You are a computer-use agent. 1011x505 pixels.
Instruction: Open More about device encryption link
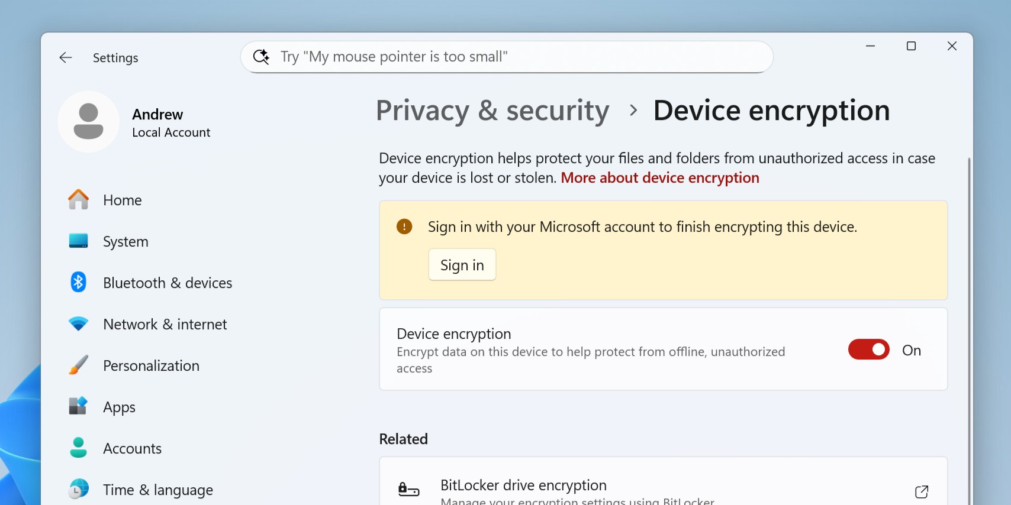coord(659,178)
